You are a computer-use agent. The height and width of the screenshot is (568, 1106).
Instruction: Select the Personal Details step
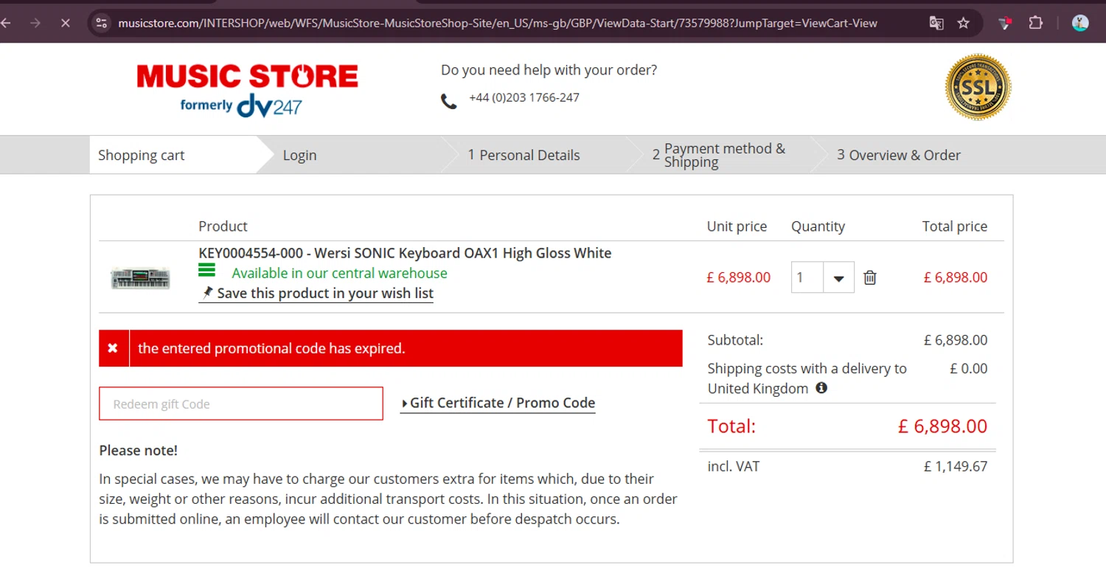point(524,155)
